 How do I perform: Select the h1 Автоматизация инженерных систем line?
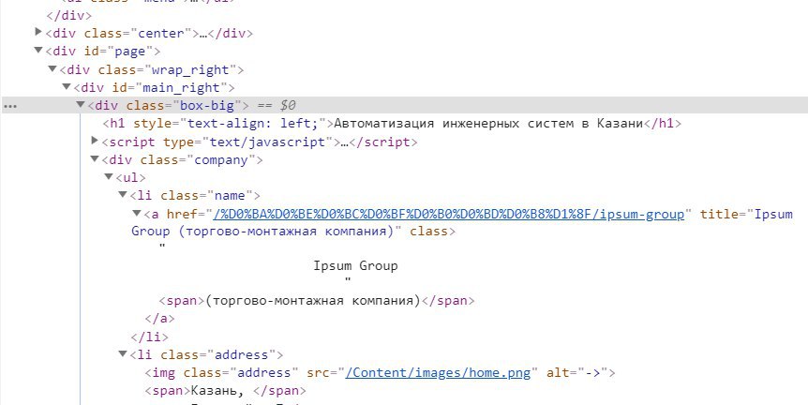[x=392, y=124]
